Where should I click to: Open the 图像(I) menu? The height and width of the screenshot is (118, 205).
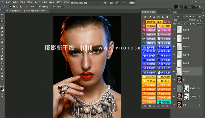[23, 2]
